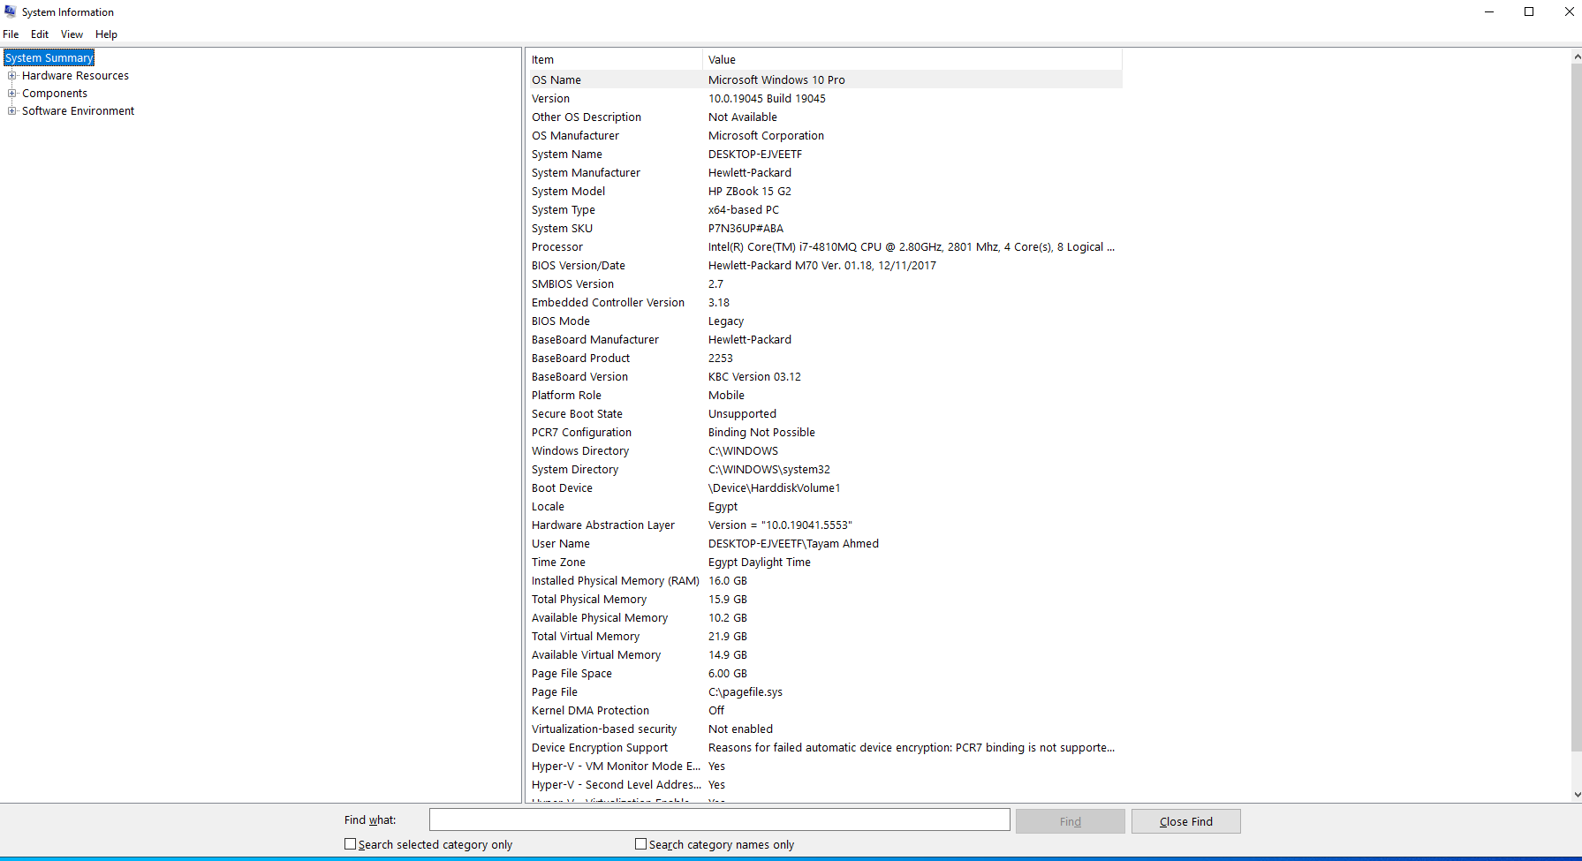
Task: Select the User Name row
Action: point(824,543)
